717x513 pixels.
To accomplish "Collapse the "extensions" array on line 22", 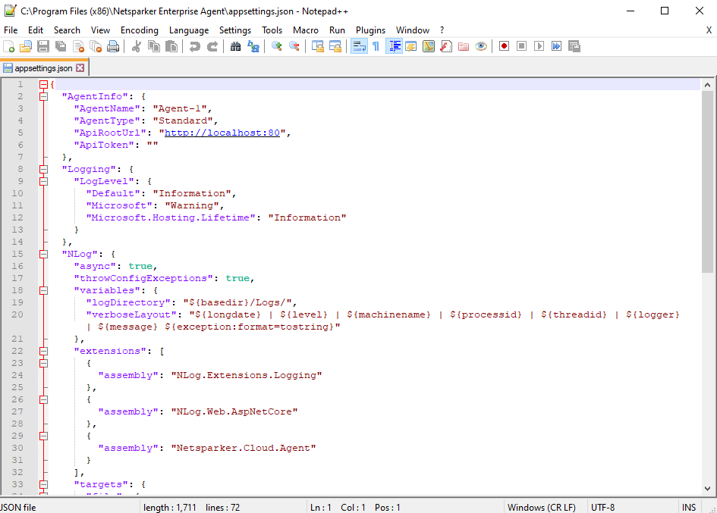I will 43,351.
